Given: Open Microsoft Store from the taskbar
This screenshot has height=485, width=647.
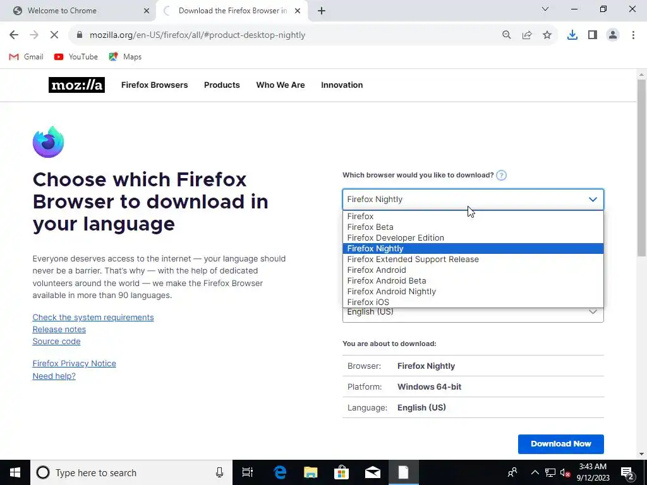Looking at the screenshot, I should coord(342,472).
